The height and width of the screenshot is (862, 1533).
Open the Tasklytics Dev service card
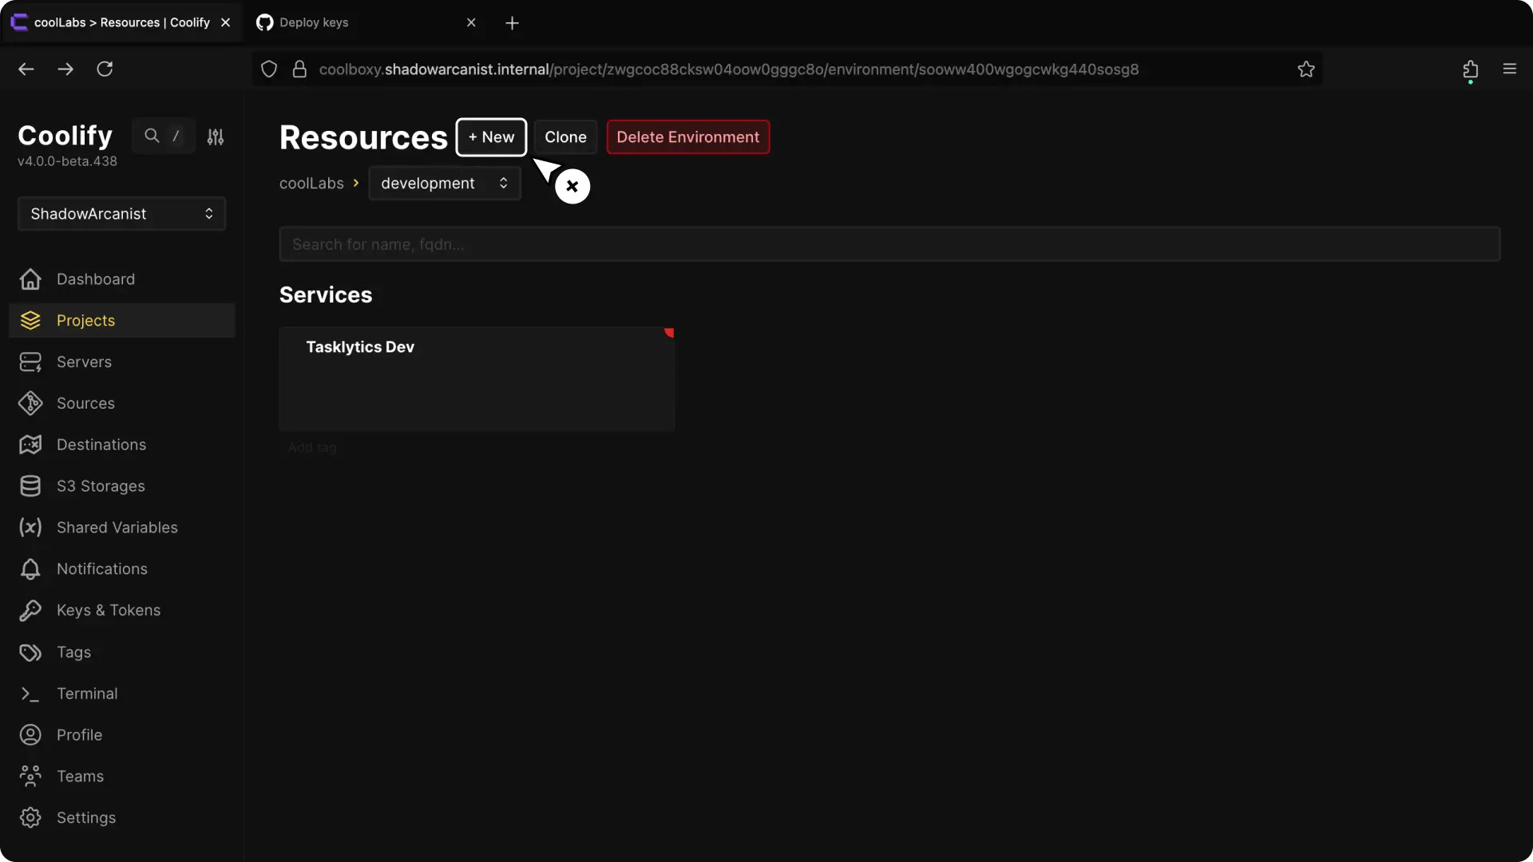(x=477, y=379)
